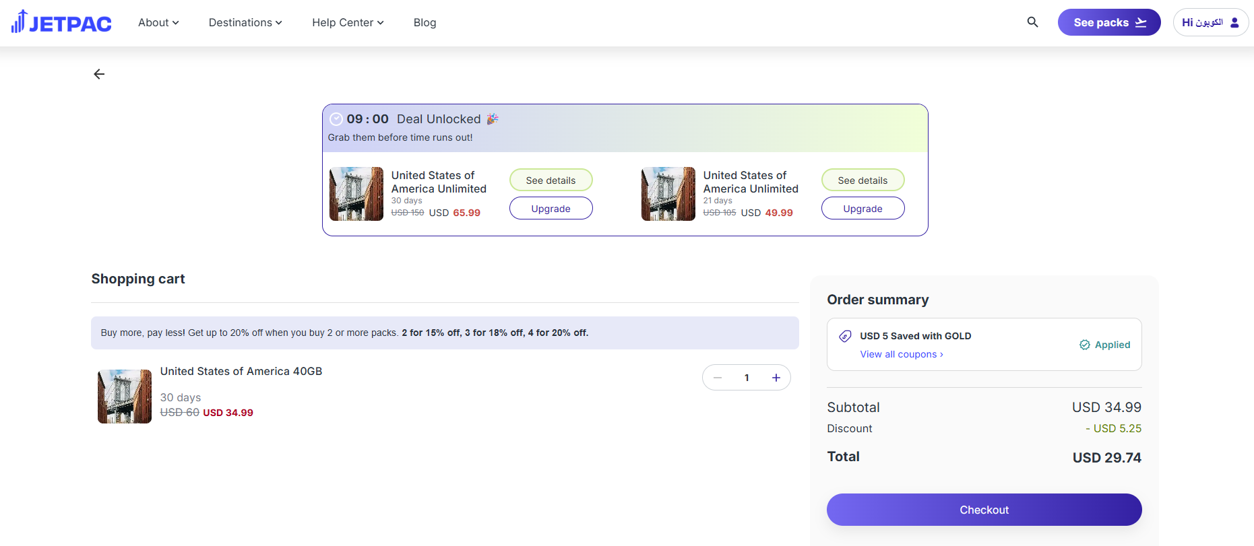The height and width of the screenshot is (546, 1254).
Task: Decrease quantity with the minus button
Action: (718, 378)
